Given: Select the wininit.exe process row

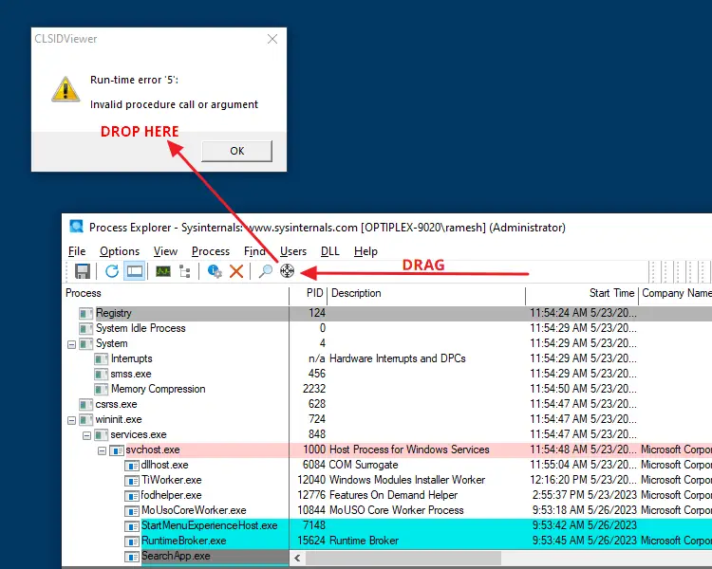Looking at the screenshot, I should [x=387, y=419].
